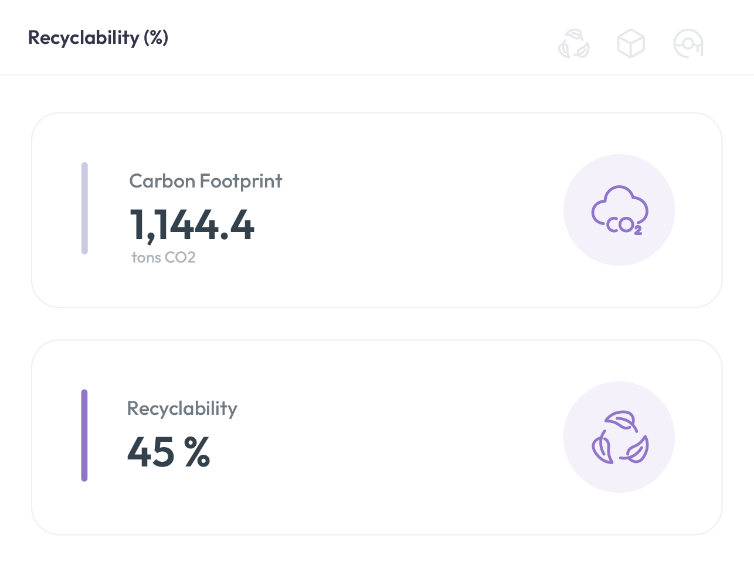Click the 3D box icon in the header
The image size is (754, 562).
[x=631, y=44]
